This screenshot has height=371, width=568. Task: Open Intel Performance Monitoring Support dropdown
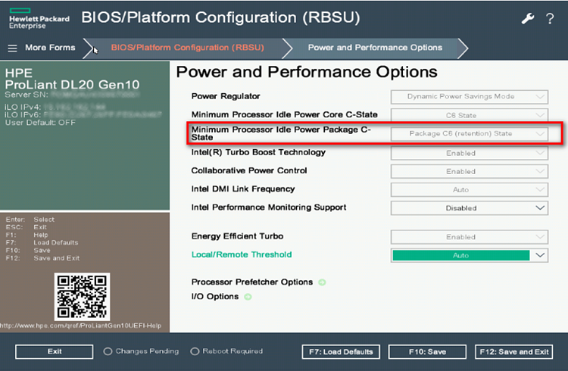(470, 207)
